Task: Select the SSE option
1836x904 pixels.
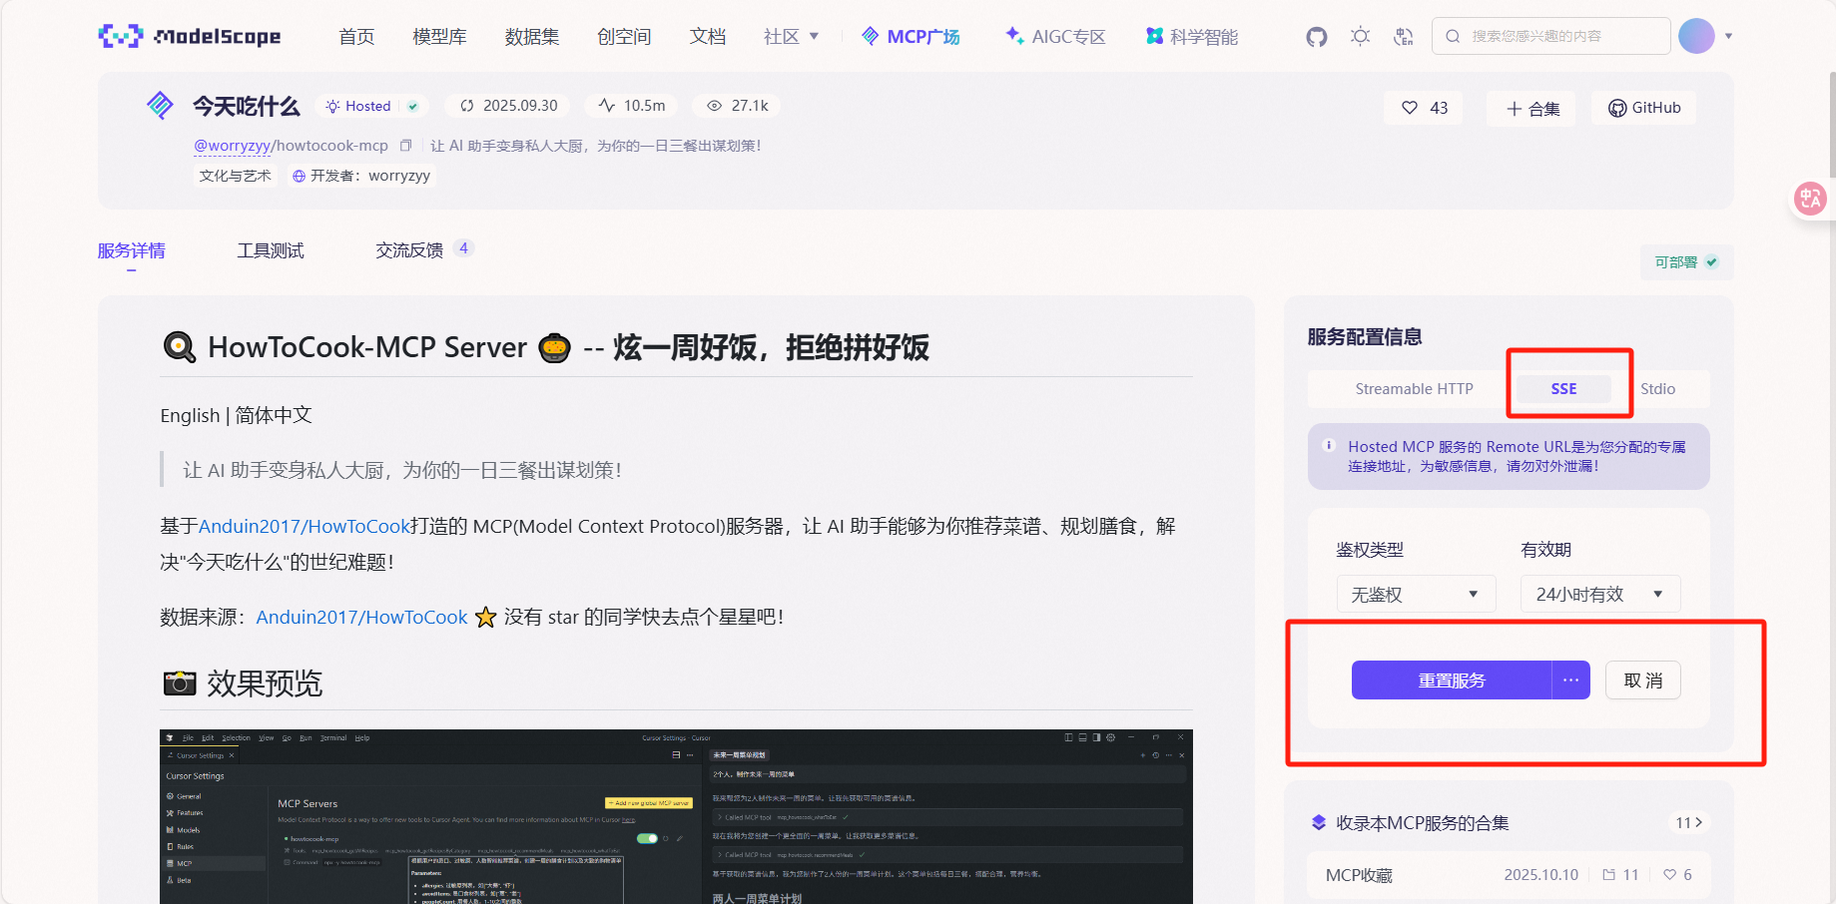Action: [x=1563, y=389]
